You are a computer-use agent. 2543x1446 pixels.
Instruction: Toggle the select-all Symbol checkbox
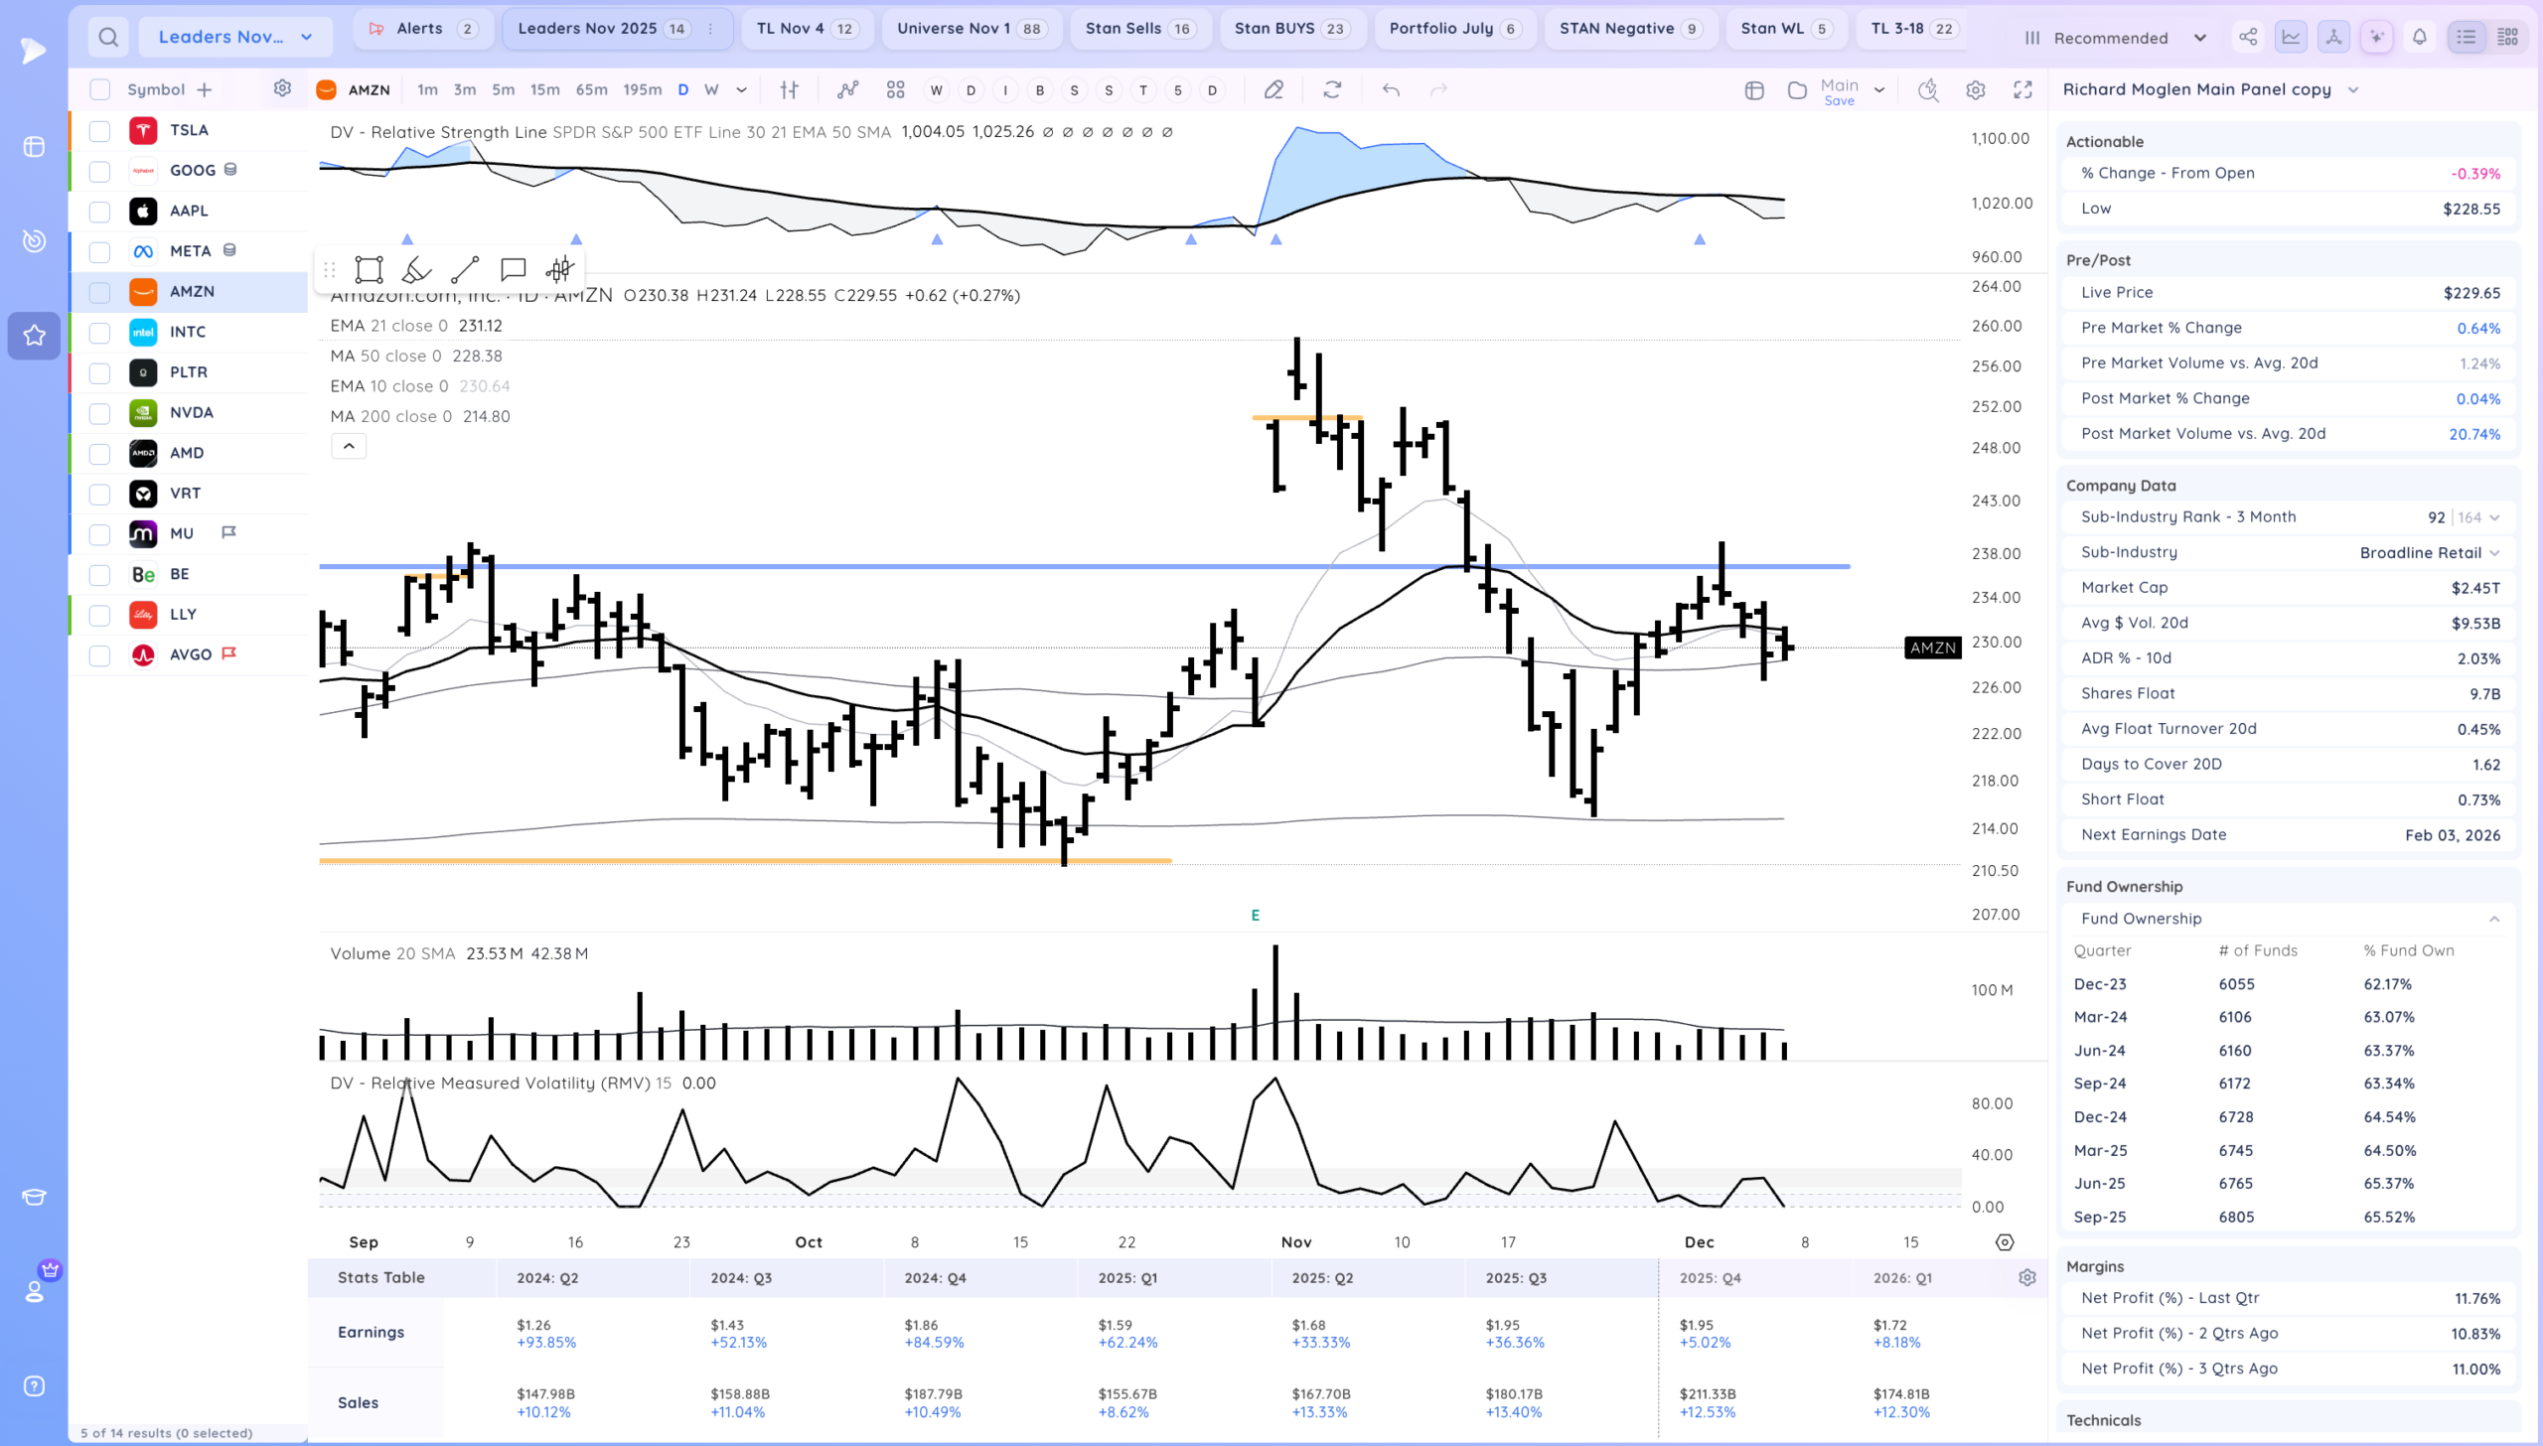(99, 89)
